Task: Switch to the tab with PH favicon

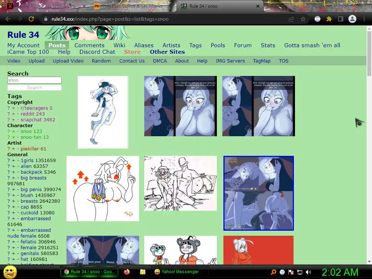Action: [132, 6]
